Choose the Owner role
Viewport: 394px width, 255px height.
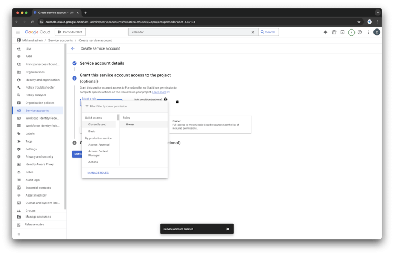[143, 125]
